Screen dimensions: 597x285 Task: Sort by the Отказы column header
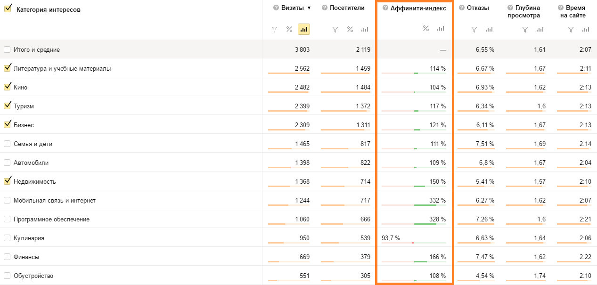click(x=478, y=8)
